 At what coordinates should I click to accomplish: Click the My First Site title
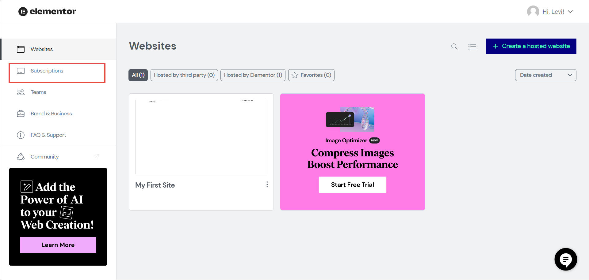click(x=155, y=185)
